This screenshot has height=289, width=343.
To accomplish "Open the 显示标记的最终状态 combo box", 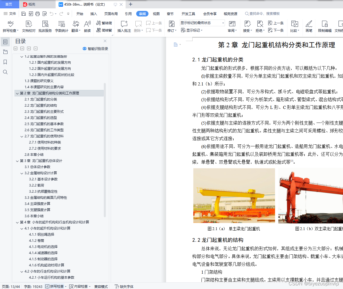I will [202, 23].
